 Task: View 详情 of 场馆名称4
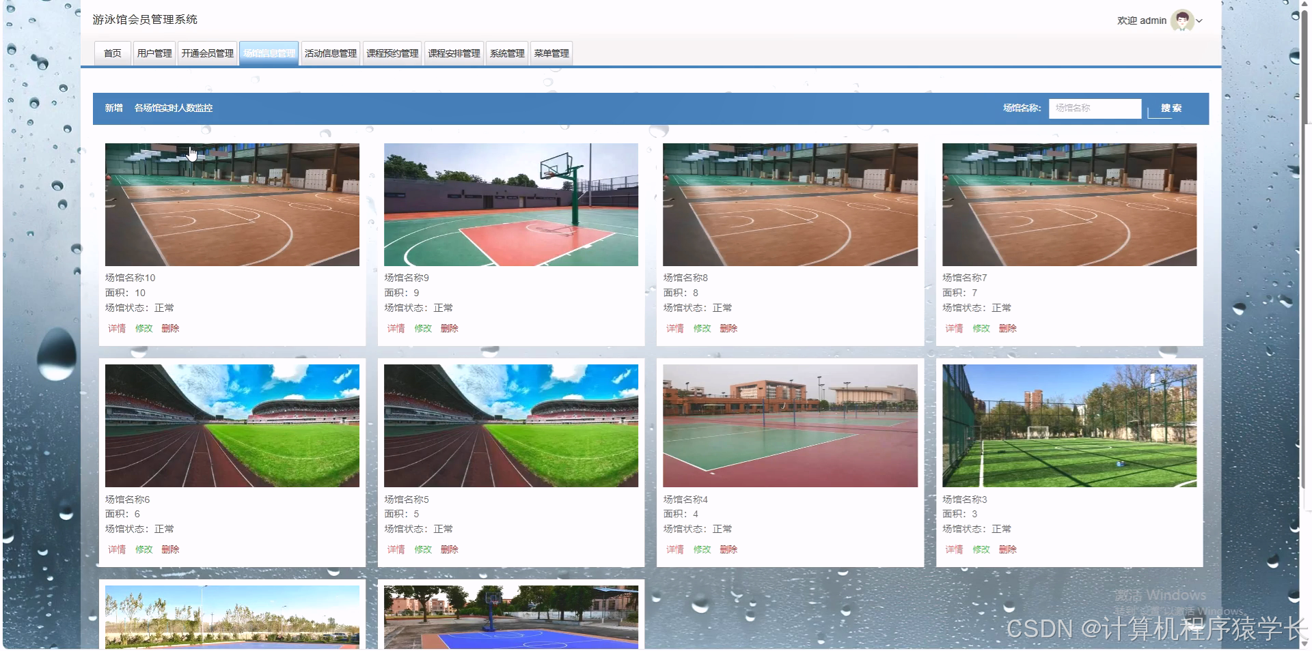(x=674, y=549)
